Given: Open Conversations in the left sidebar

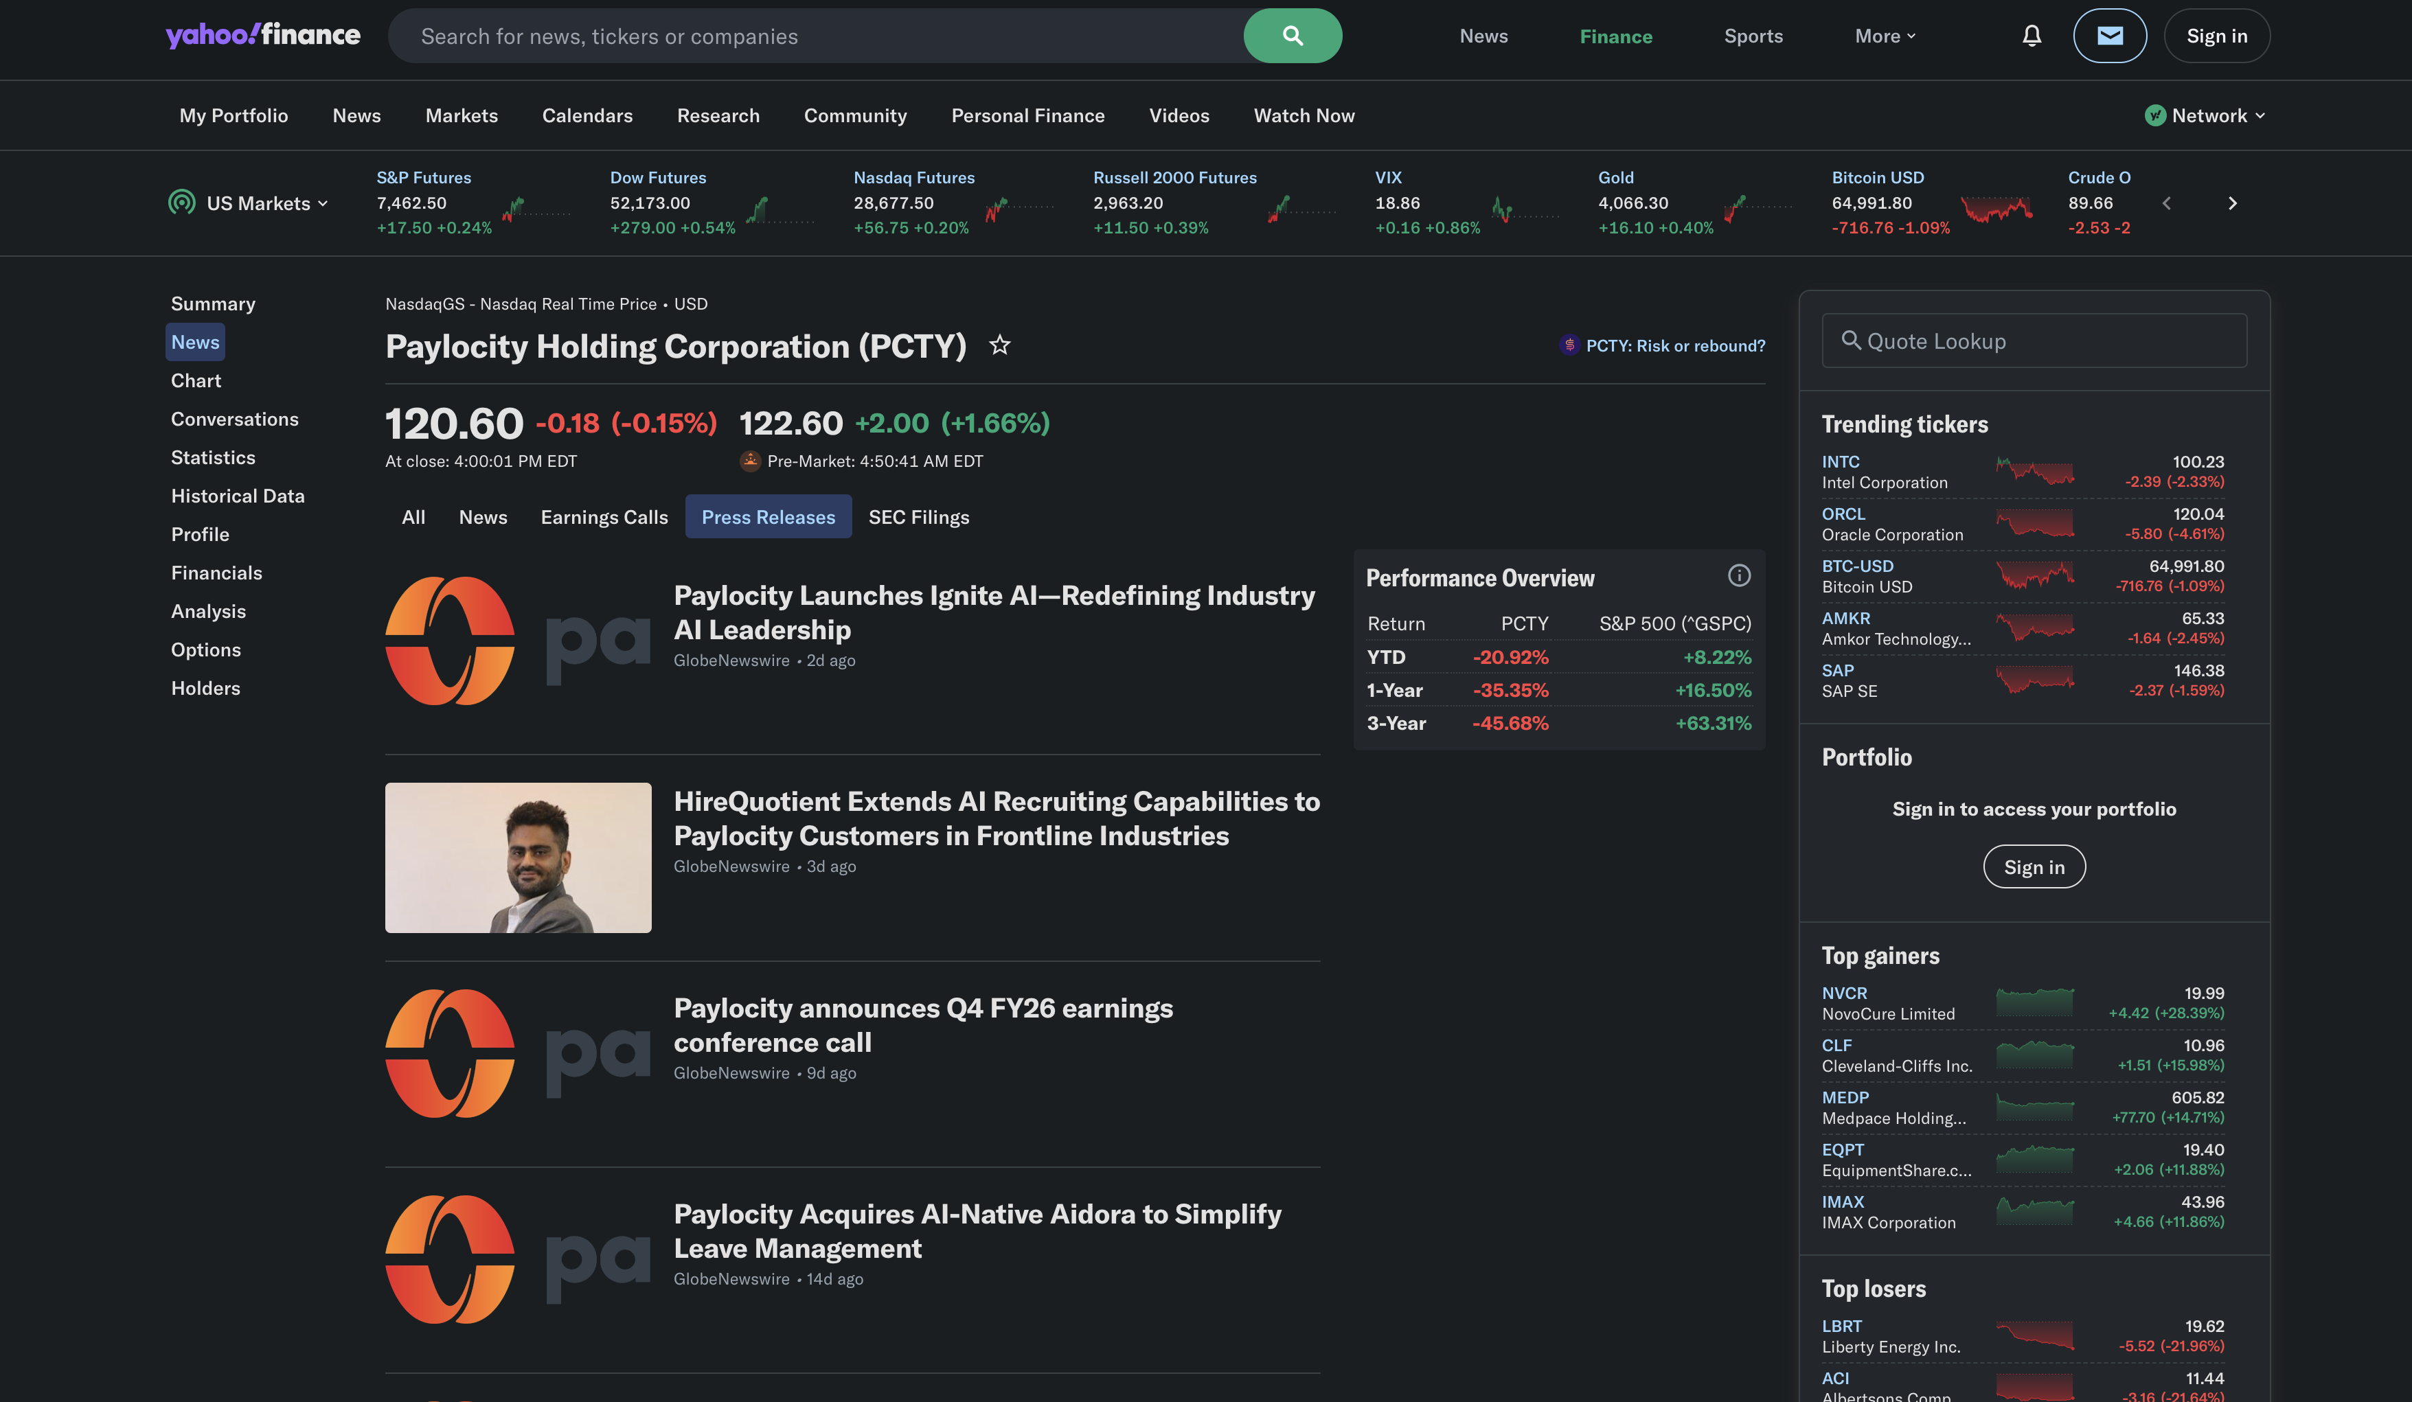Looking at the screenshot, I should pyautogui.click(x=234, y=418).
